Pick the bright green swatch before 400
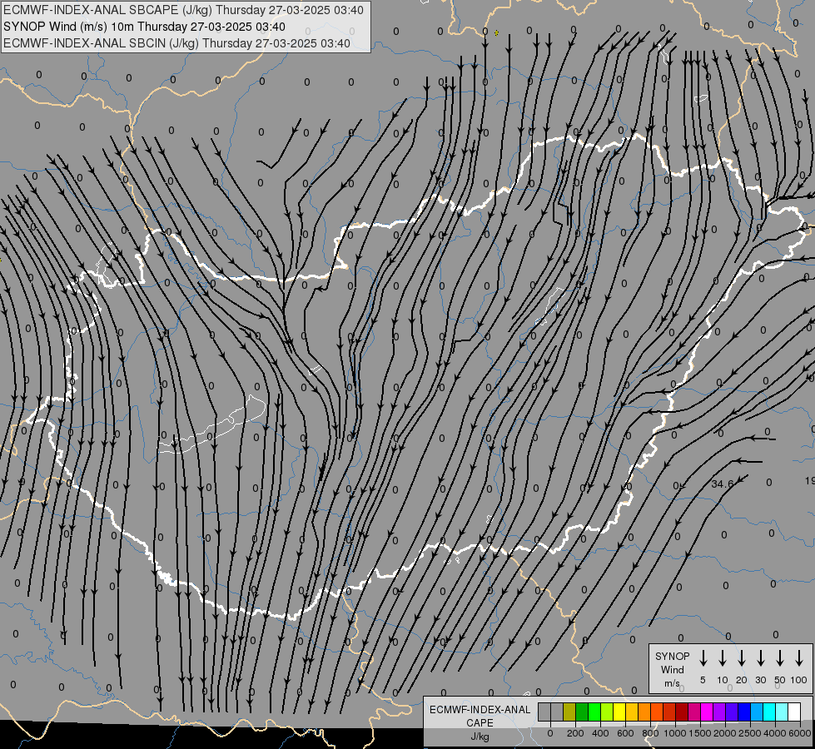This screenshot has width=815, height=749. (594, 712)
